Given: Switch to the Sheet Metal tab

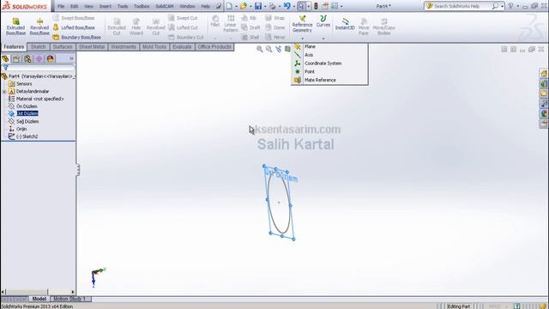Looking at the screenshot, I should (92, 46).
